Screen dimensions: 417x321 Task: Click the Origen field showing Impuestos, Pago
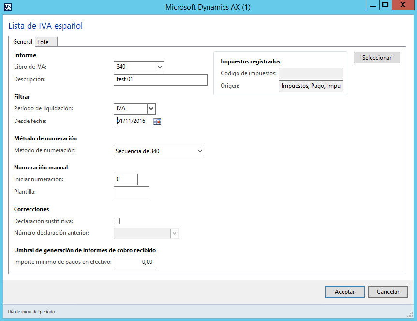[311, 86]
